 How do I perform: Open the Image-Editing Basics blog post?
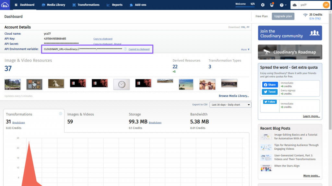point(296,136)
